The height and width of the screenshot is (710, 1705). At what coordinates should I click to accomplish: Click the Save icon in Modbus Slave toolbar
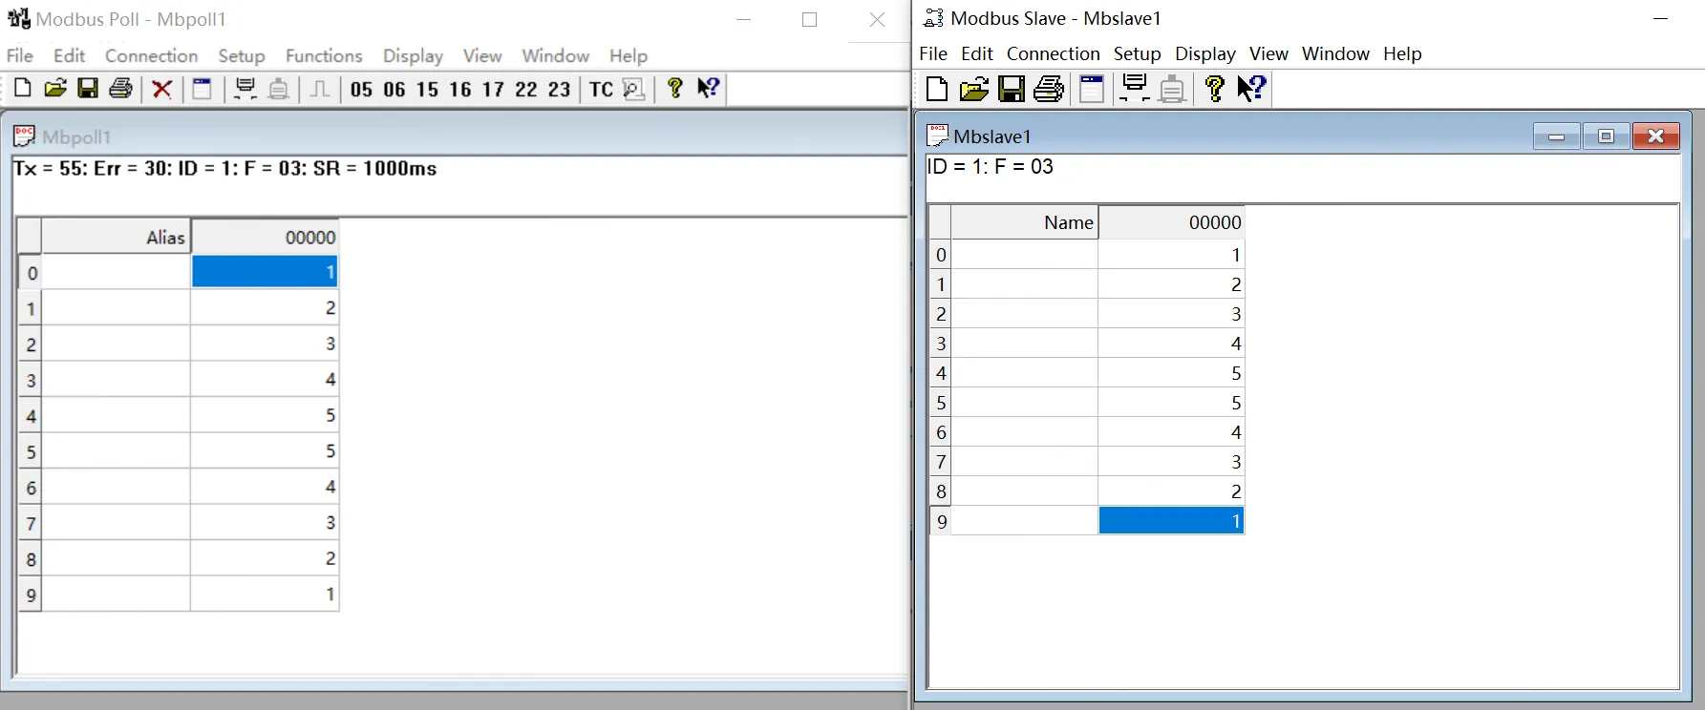(1011, 90)
